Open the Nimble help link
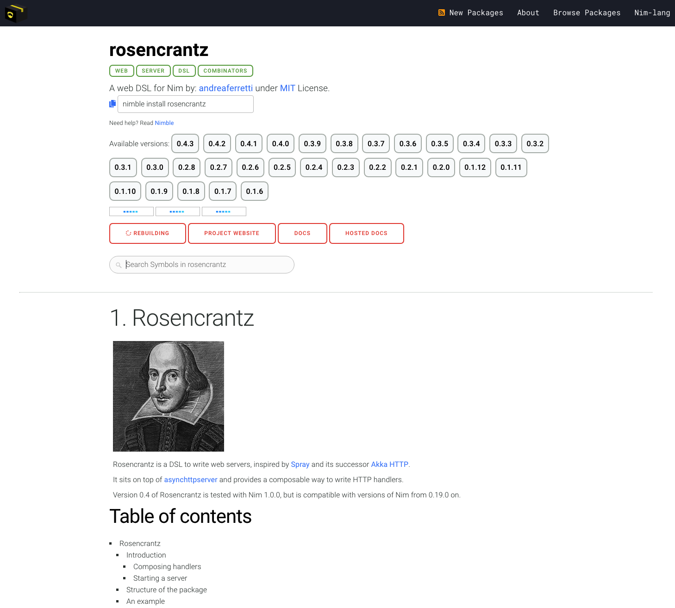 point(164,123)
